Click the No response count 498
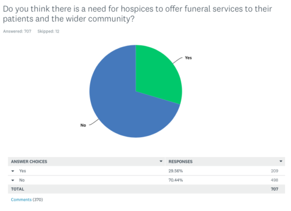The image size is (291, 211). coord(275,180)
